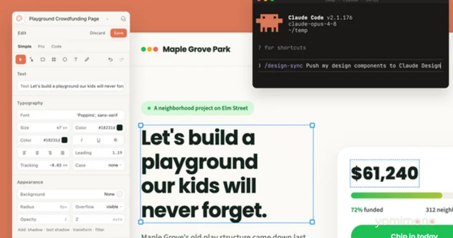Select the pencil draw tool
The image size is (453, 238).
tap(87, 59)
